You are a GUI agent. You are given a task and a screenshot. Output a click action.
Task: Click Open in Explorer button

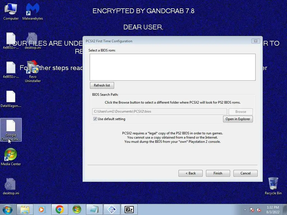[x=238, y=119]
